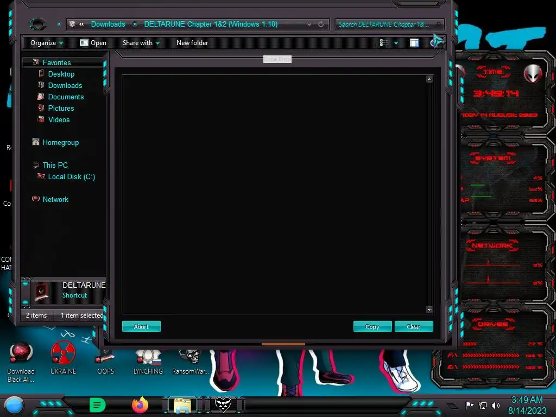Click DELTARUNE Chapter 1&2 breadcrumb
Image resolution: width=556 pixels, height=417 pixels.
211,24
